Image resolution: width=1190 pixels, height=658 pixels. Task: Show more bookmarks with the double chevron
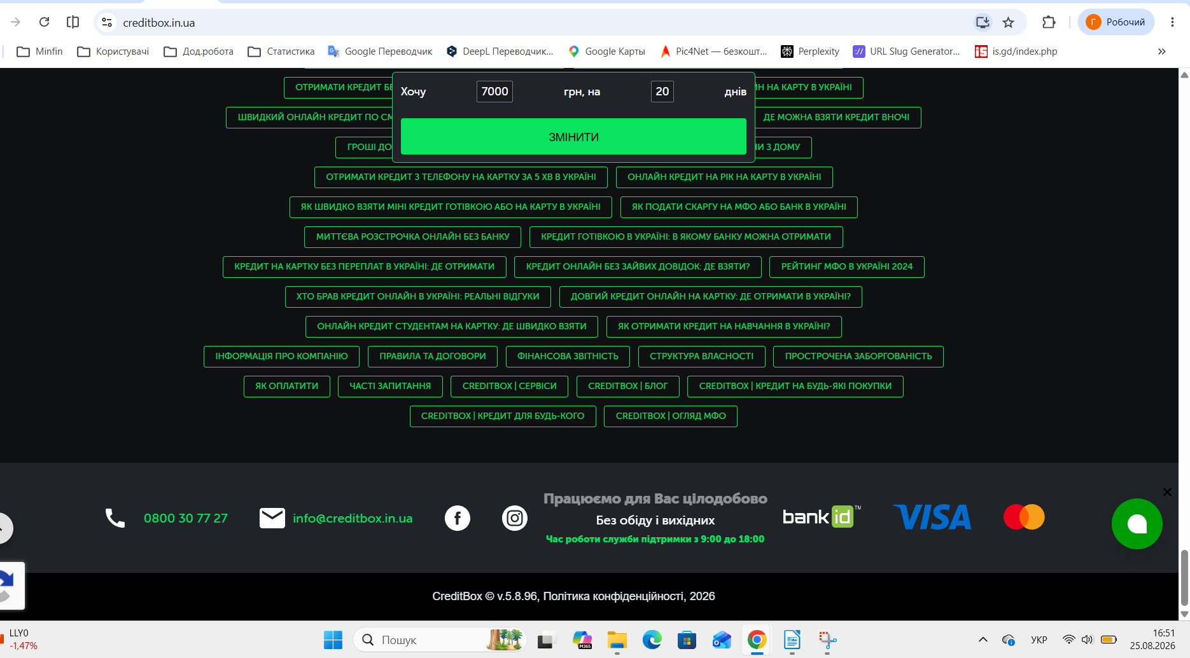click(1162, 51)
